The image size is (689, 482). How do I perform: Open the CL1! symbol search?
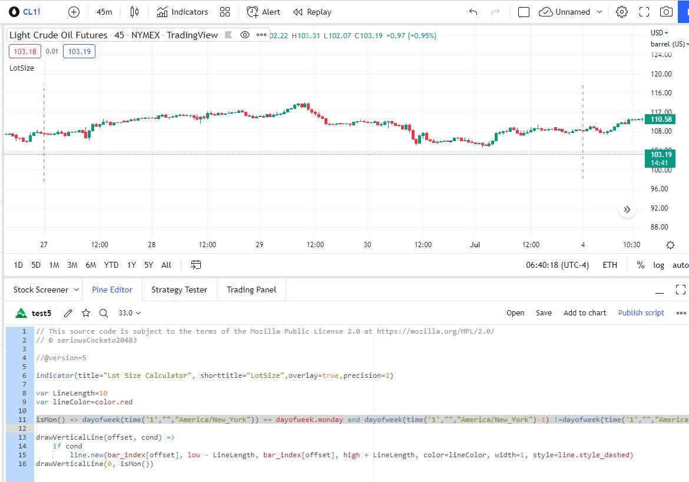pos(25,12)
